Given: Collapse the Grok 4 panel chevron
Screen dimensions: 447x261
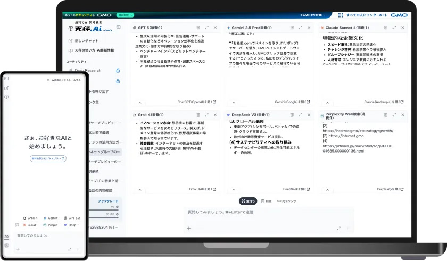Looking at the screenshot, I should pos(140,190).
